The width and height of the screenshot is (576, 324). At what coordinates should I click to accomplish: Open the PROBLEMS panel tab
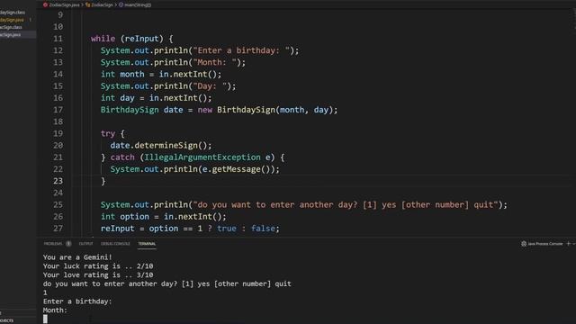click(53, 244)
